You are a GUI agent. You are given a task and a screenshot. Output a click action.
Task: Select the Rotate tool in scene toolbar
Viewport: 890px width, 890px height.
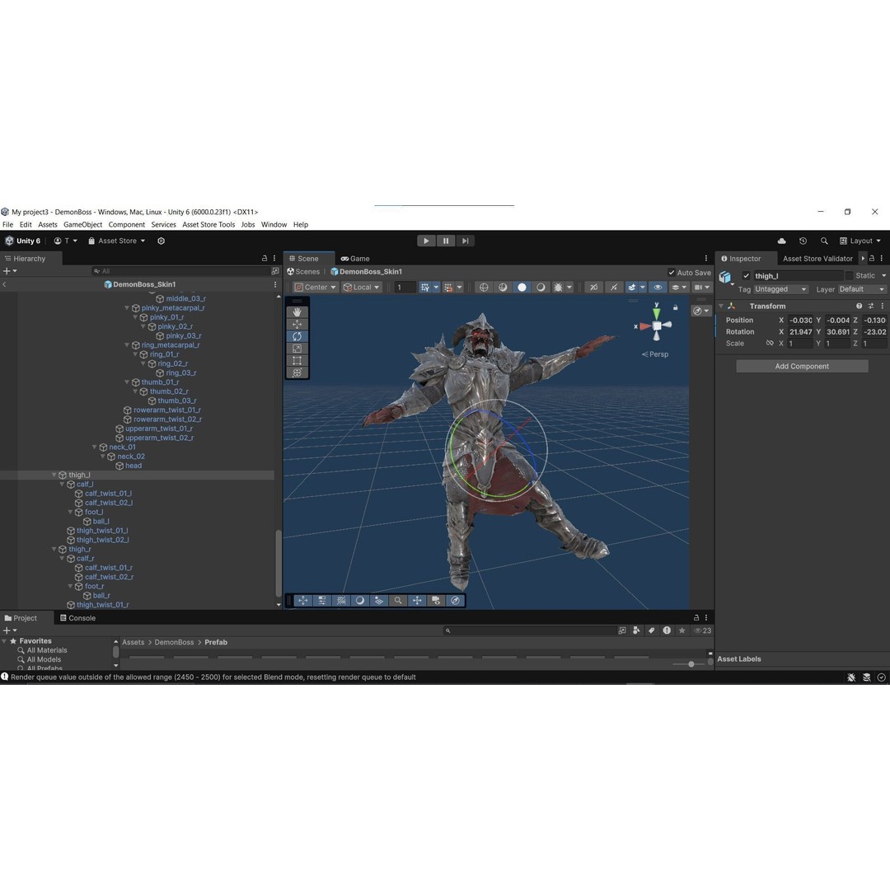(x=297, y=336)
